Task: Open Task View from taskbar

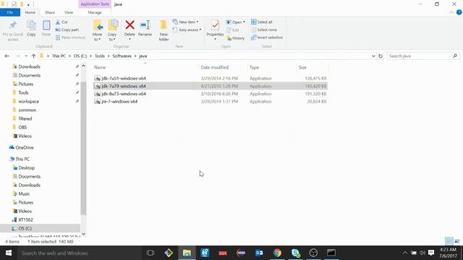Action: coord(150,253)
